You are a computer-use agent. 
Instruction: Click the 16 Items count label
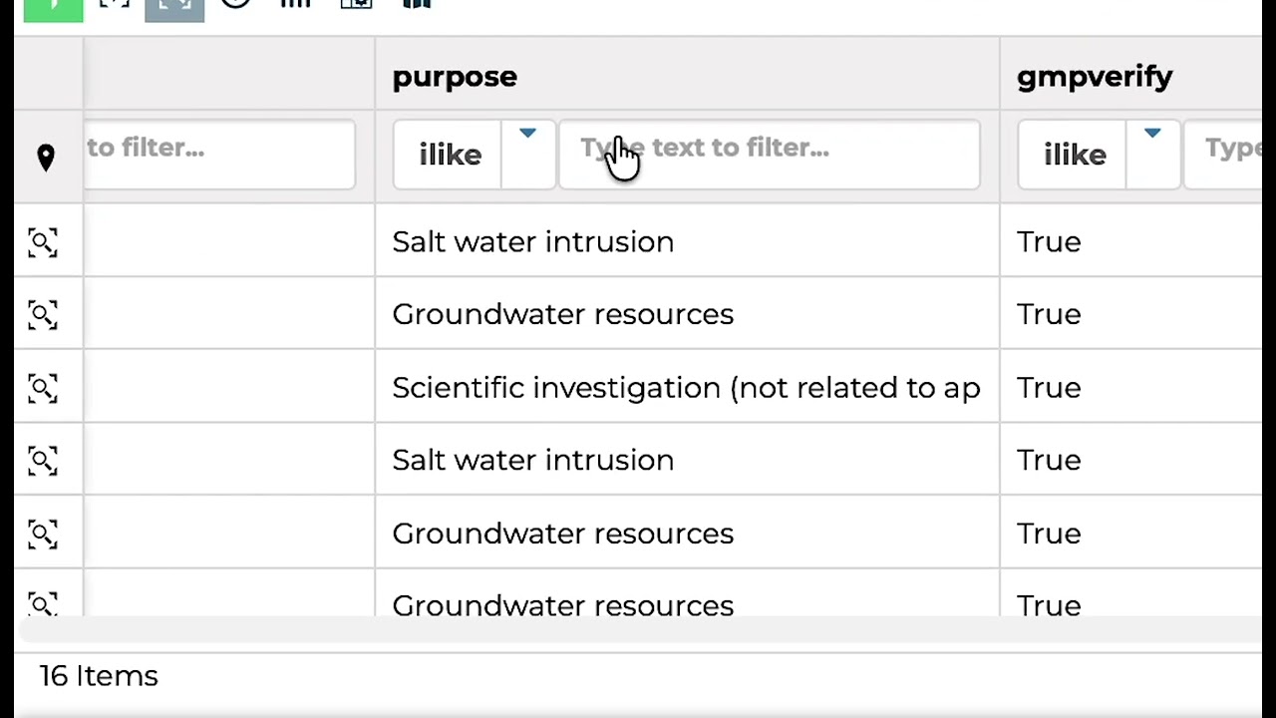click(x=99, y=676)
